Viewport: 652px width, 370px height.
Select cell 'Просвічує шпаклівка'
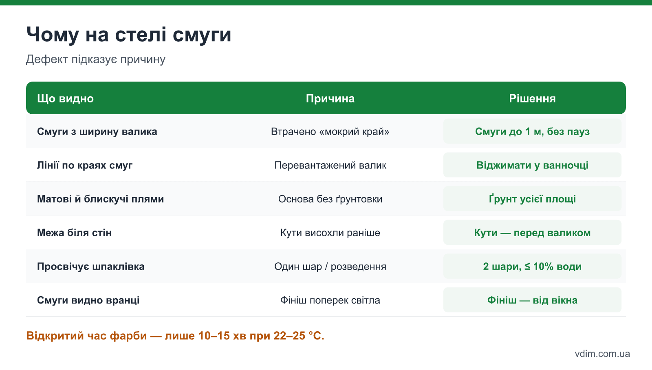point(90,266)
